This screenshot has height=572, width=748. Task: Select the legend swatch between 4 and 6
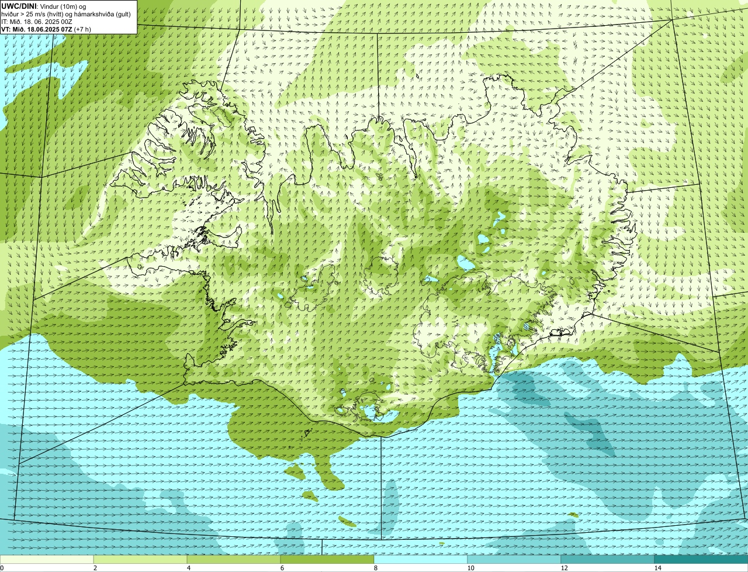234,559
